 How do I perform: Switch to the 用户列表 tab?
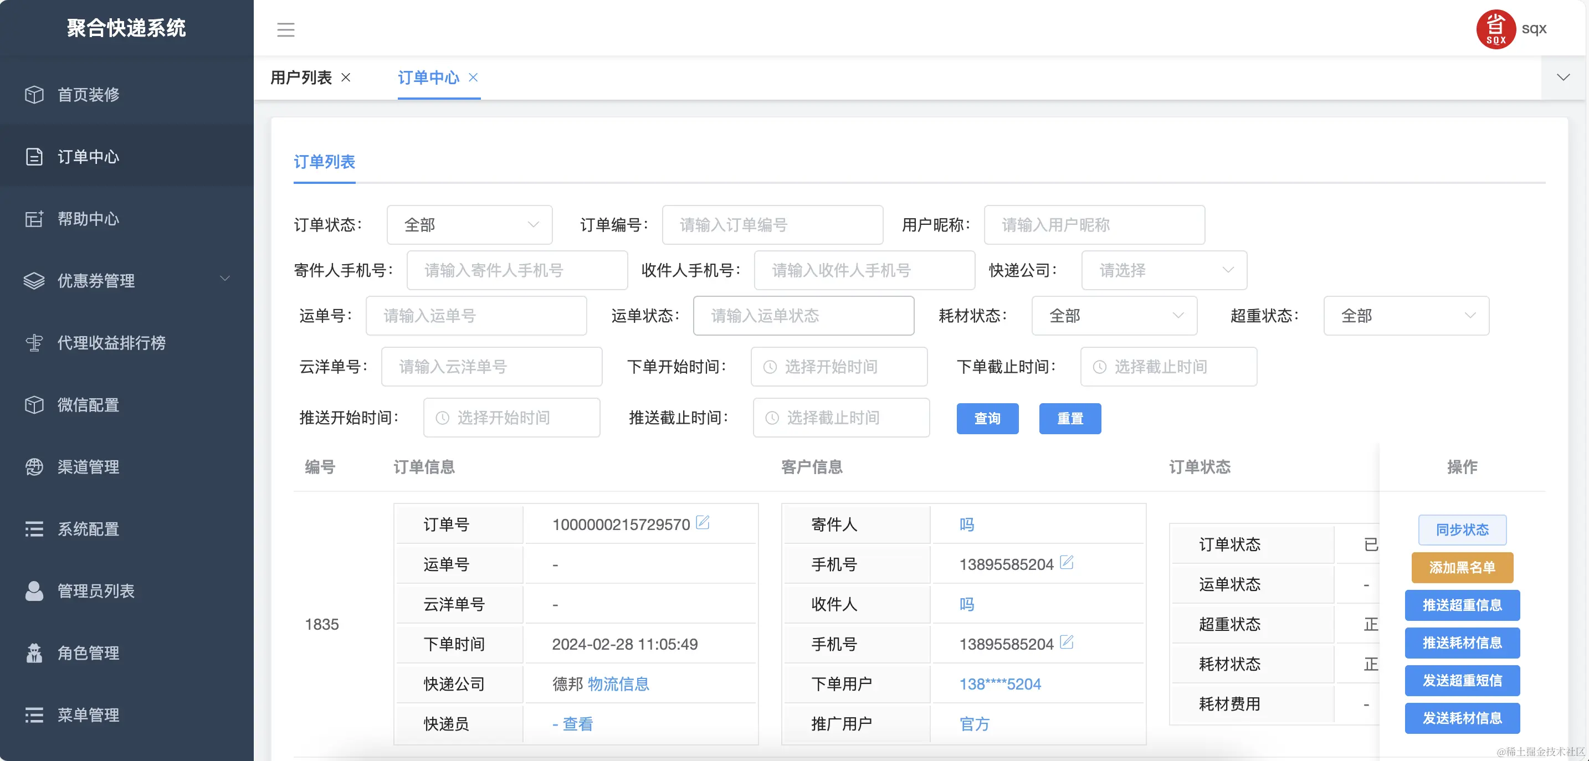(300, 78)
